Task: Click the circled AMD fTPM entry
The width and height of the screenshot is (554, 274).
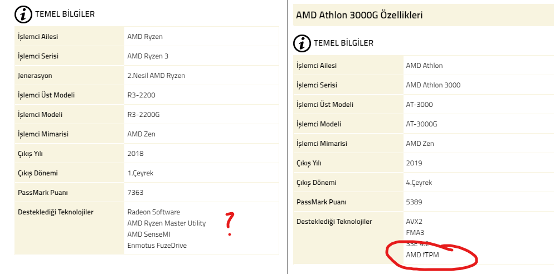Action: point(421,255)
